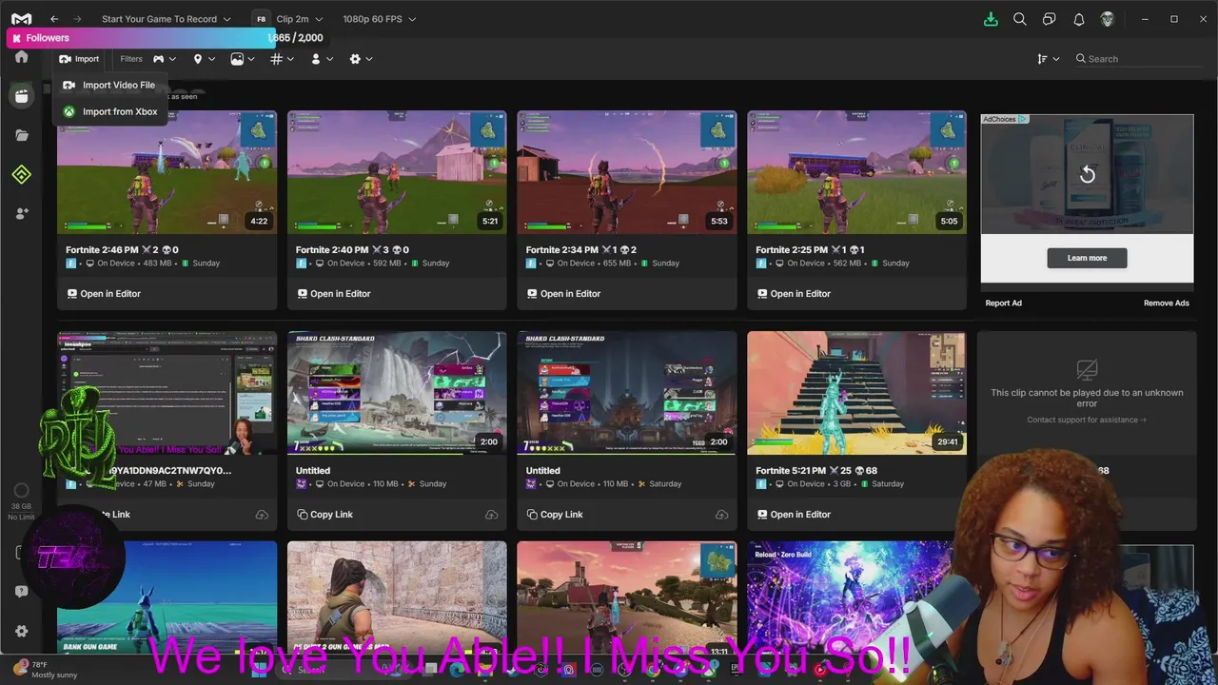This screenshot has height=685, width=1218.
Task: Open the media type image filter dropdown
Action: [243, 59]
